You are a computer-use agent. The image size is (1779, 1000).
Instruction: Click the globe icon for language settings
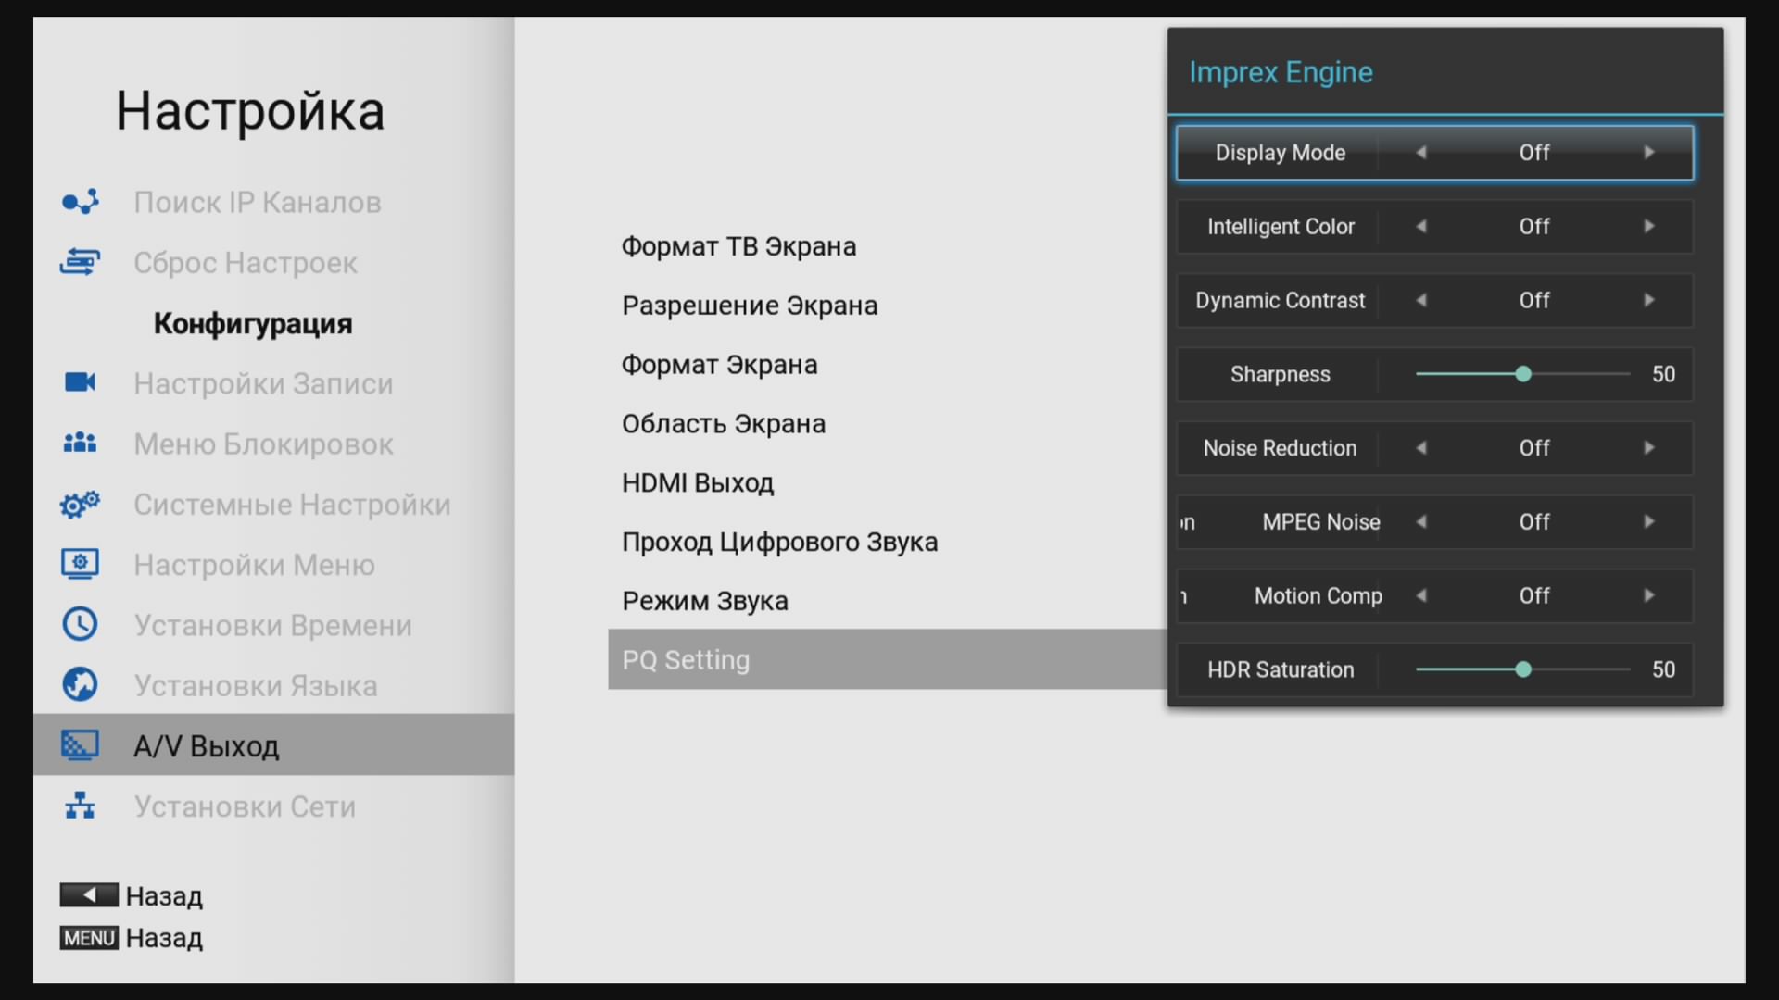(x=80, y=684)
